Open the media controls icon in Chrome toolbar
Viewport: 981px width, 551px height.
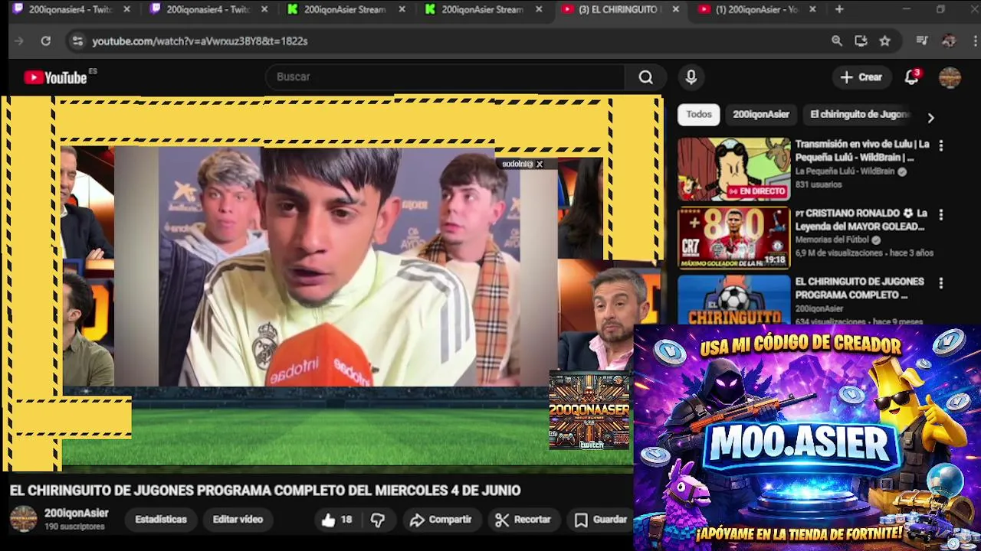coord(922,41)
